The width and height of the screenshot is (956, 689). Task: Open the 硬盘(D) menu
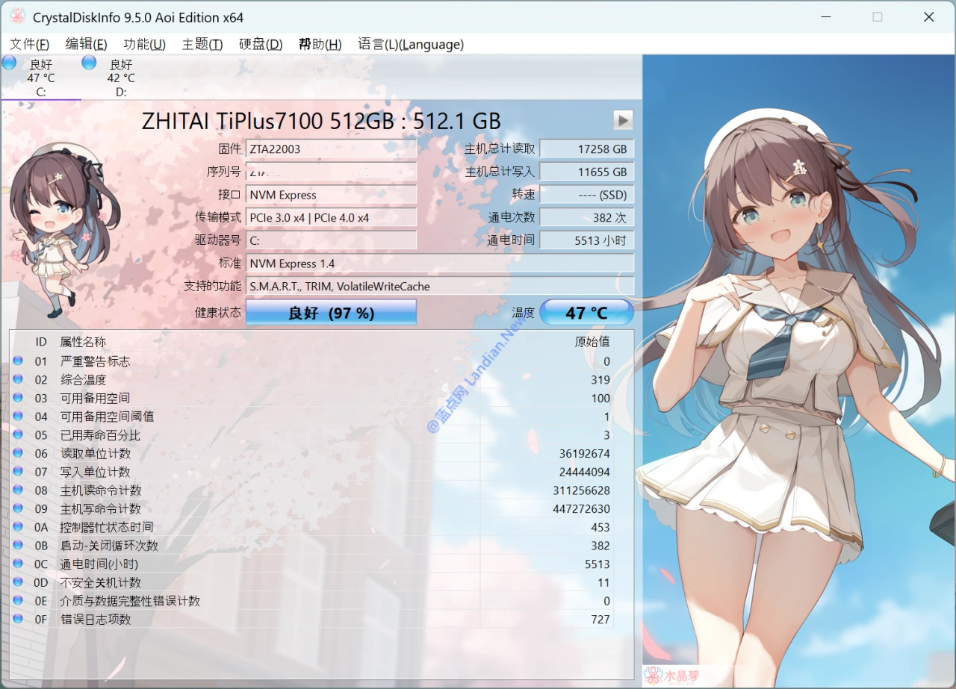point(261,44)
